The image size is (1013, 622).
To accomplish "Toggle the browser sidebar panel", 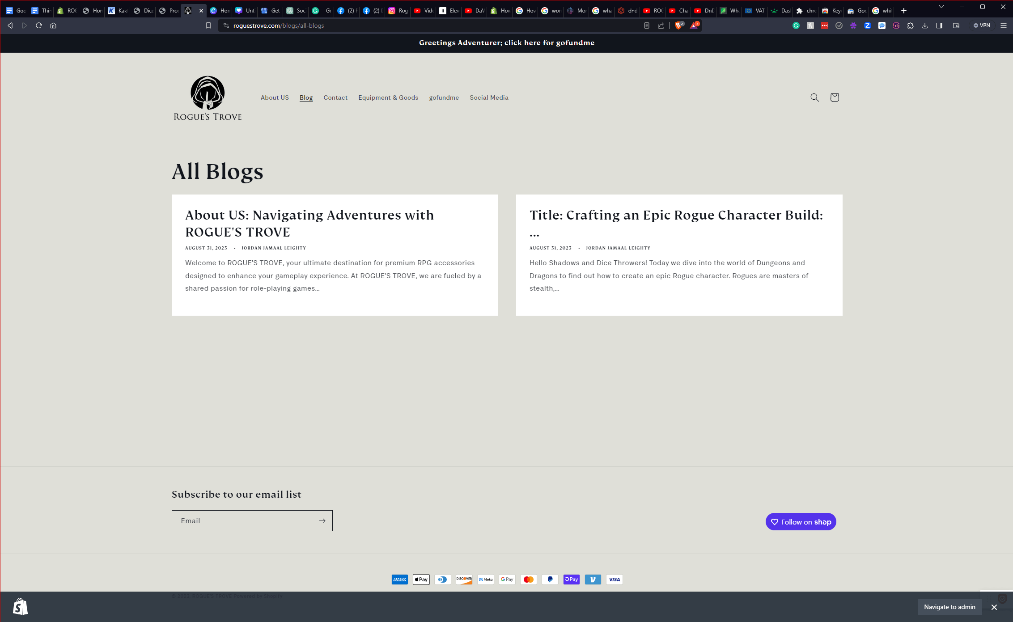I will point(939,25).
